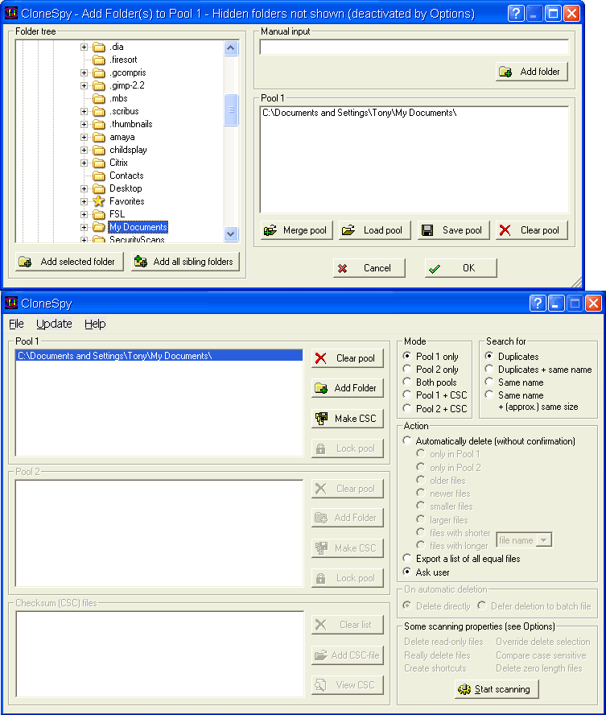Select the My Documents path in main Pool 1 list
This screenshot has width=606, height=715.
[159, 356]
